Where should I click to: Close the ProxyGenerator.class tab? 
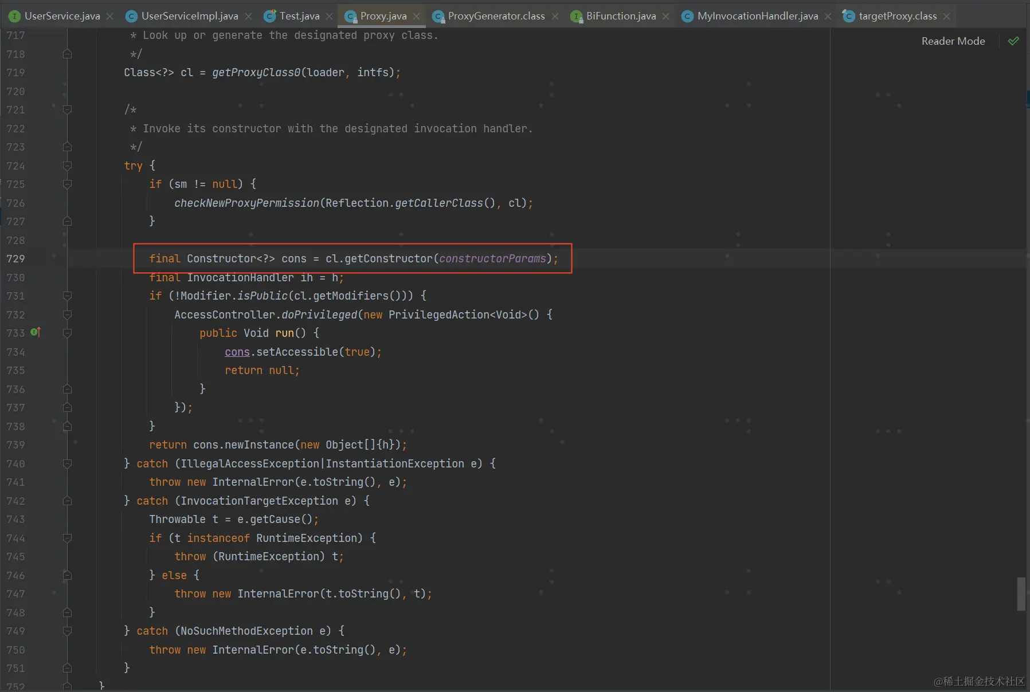555,16
